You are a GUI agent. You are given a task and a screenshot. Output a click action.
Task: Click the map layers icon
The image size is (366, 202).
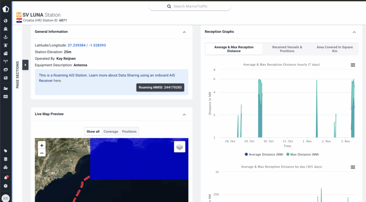179,147
